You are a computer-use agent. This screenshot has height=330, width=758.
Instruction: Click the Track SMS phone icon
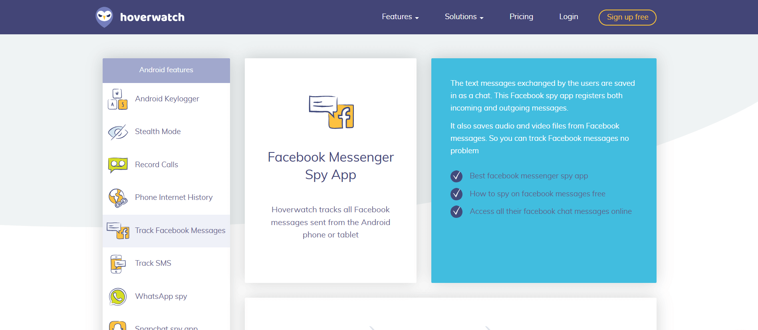coord(117,264)
